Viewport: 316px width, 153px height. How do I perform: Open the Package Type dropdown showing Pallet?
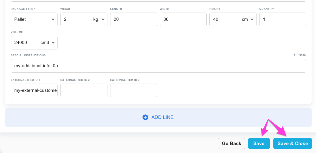pos(34,19)
